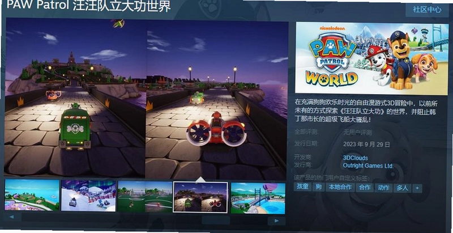Open the Outright Games Ltd. publisher link
Image resolution: width=453 pixels, height=233 pixels.
coord(368,166)
